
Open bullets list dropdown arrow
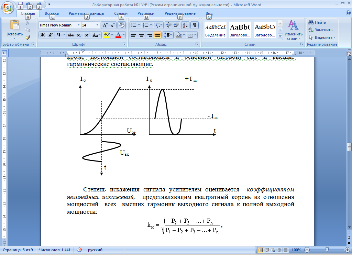click(x=139, y=25)
